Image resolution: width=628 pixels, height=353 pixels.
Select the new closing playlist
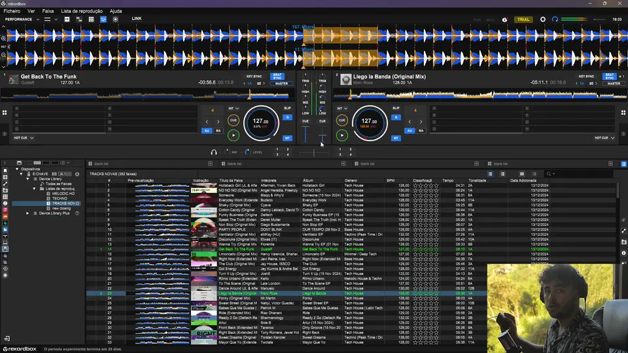coord(61,208)
